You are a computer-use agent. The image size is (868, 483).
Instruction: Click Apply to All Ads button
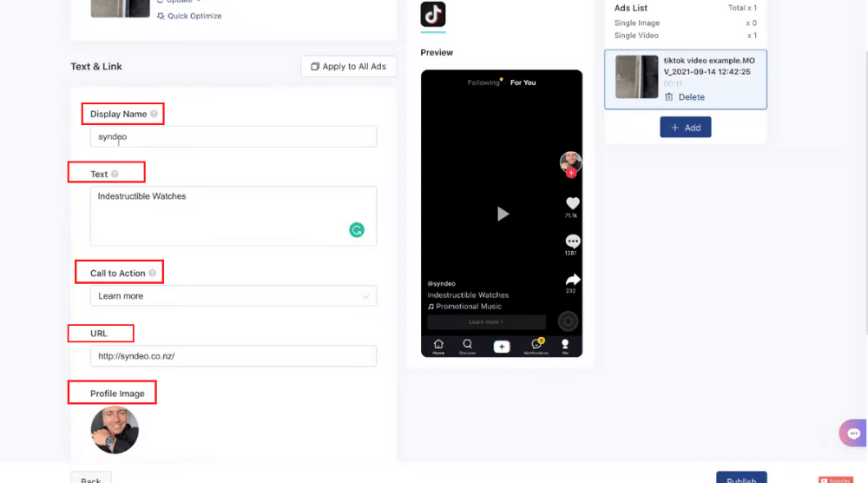coord(349,67)
